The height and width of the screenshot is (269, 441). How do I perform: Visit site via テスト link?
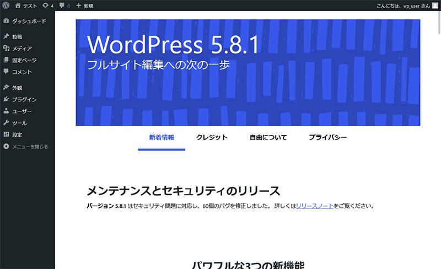tap(30, 6)
